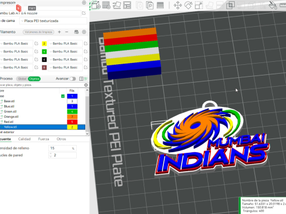
Task: Click the wall loops field showing 2
Action: pyautogui.click(x=63, y=155)
